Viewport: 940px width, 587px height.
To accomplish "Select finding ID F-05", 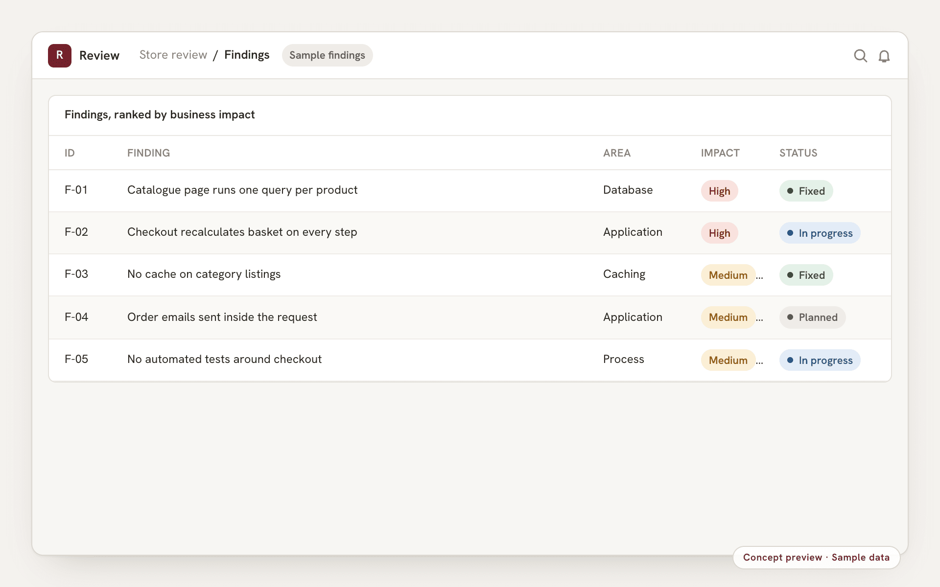I will coord(76,359).
